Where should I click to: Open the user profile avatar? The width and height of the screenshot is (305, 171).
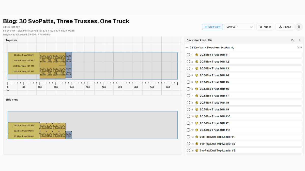pos(299,27)
